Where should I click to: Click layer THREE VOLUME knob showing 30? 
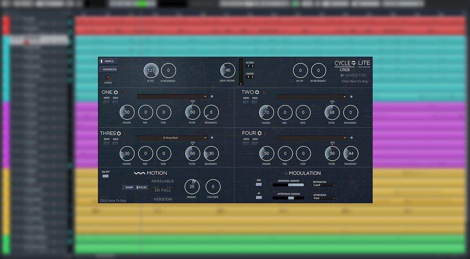(x=127, y=154)
